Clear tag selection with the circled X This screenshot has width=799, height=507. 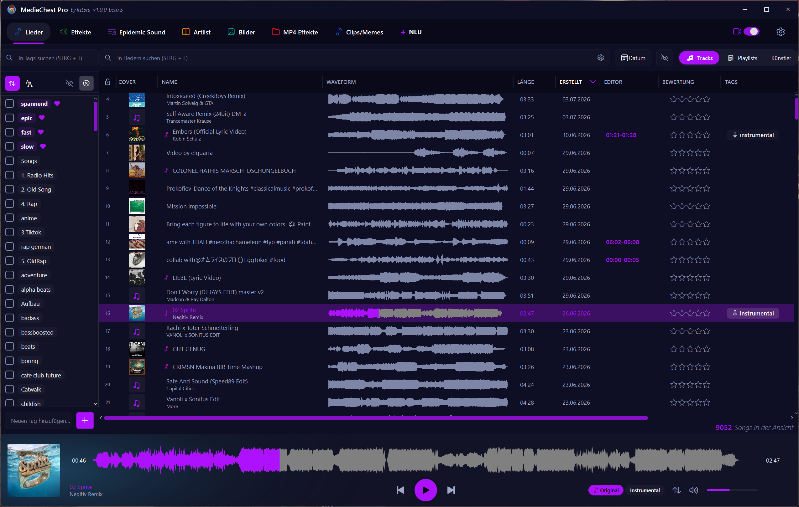[86, 83]
